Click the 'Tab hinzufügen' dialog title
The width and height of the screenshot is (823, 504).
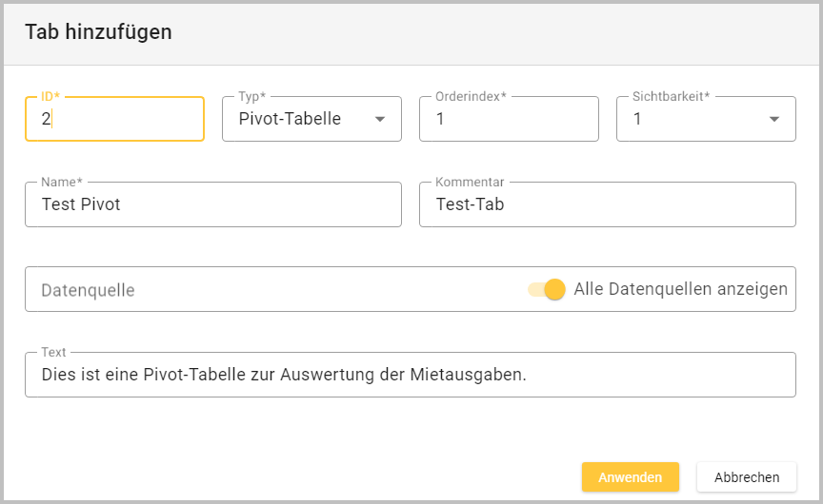(98, 31)
